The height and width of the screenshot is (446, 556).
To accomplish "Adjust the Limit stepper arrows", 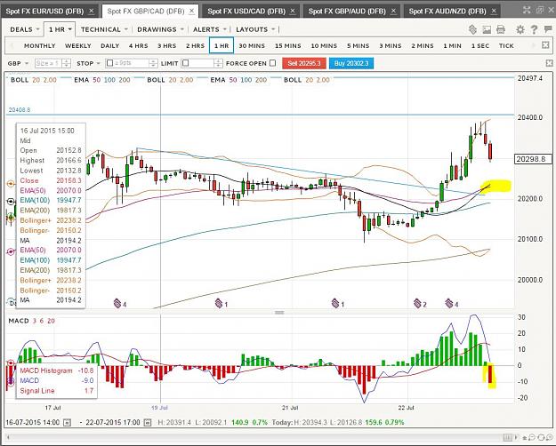I will tap(219, 63).
